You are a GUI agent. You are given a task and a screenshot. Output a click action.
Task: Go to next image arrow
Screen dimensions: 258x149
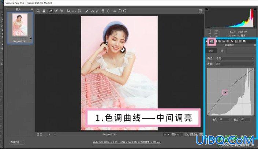pos(168,134)
